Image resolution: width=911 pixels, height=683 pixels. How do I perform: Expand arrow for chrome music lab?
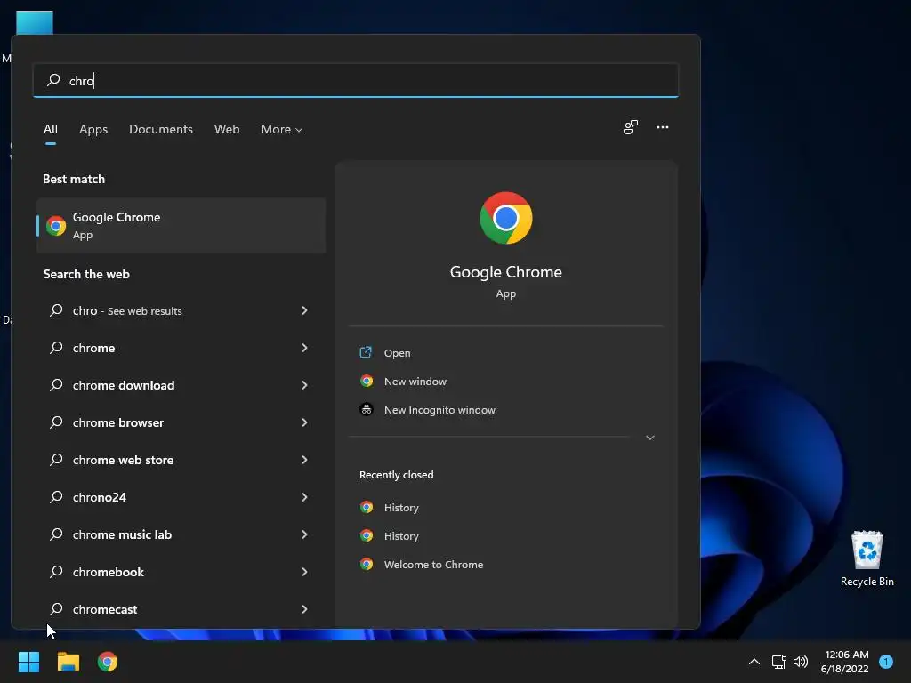tap(304, 534)
